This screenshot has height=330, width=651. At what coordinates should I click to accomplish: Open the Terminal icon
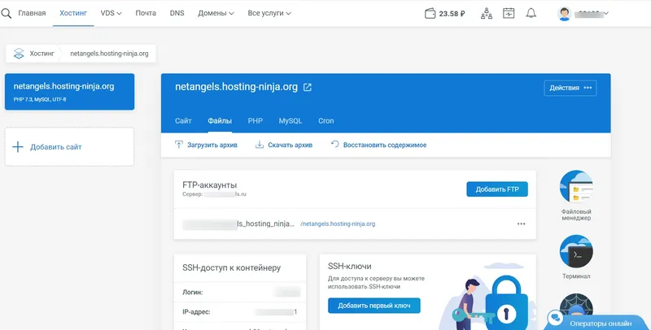tap(576, 252)
